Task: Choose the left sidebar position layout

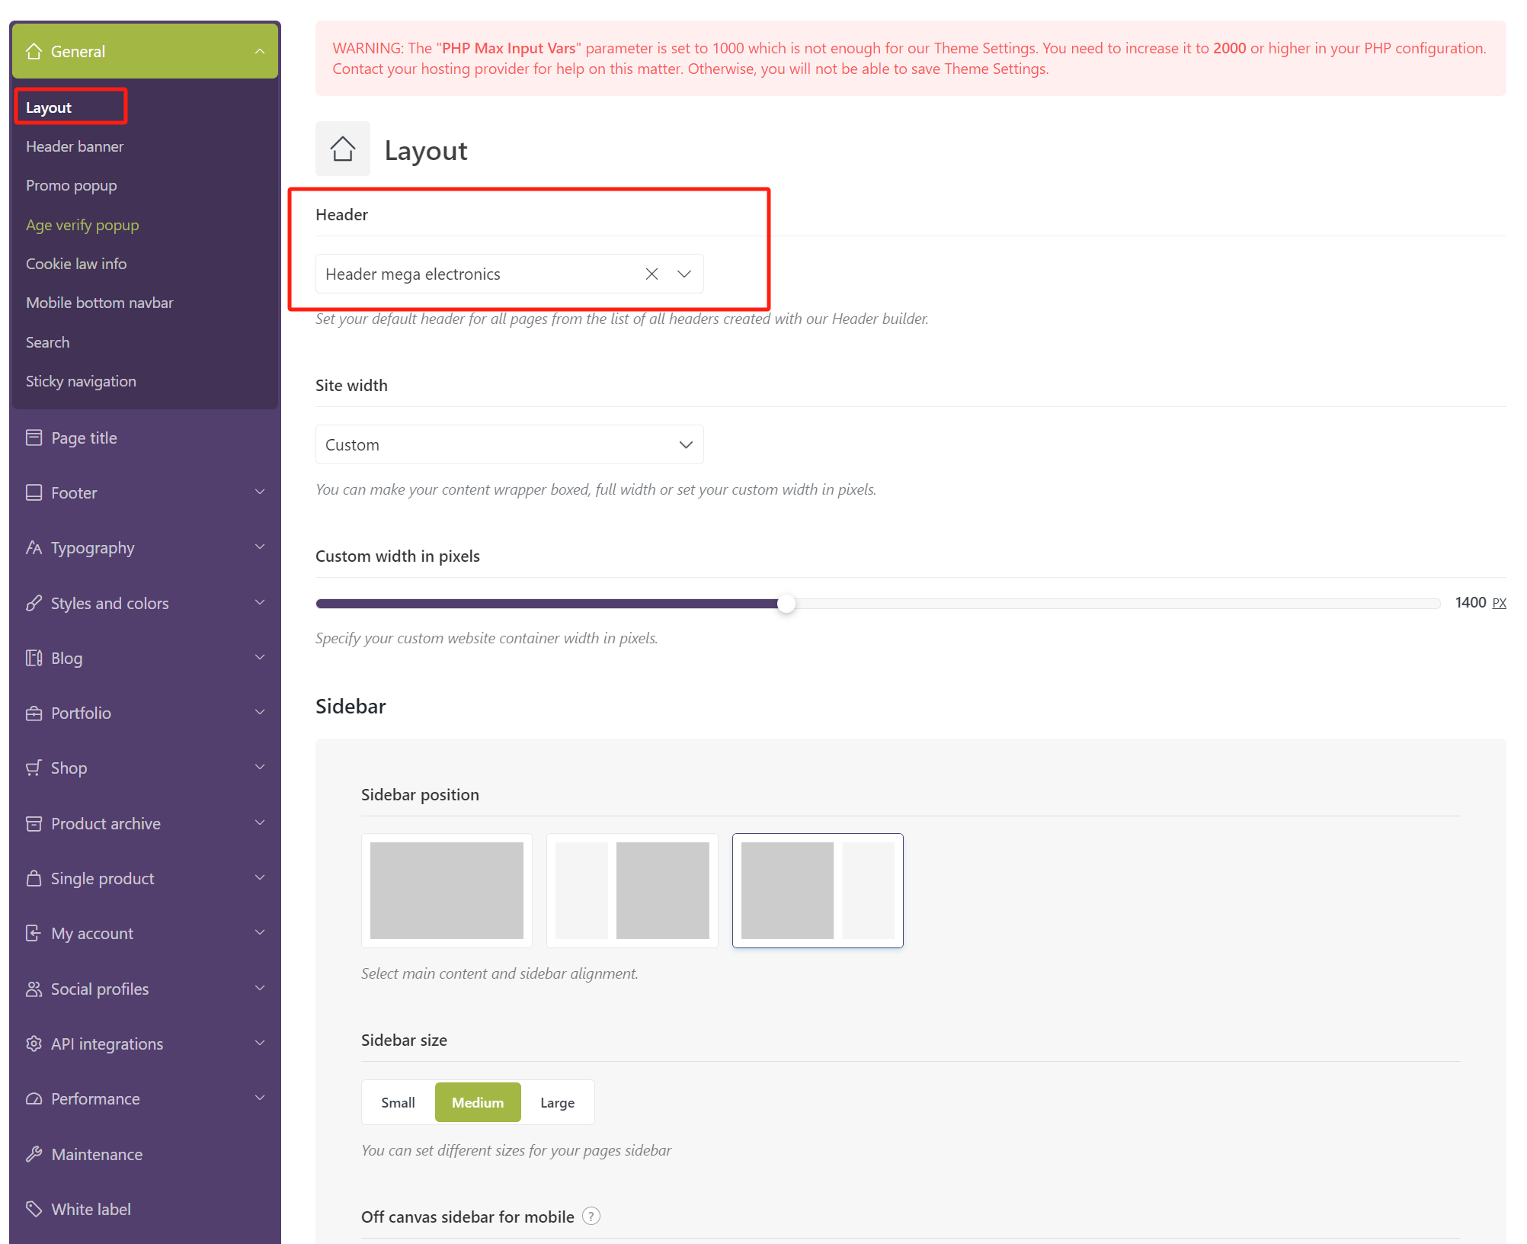Action: [x=632, y=890]
